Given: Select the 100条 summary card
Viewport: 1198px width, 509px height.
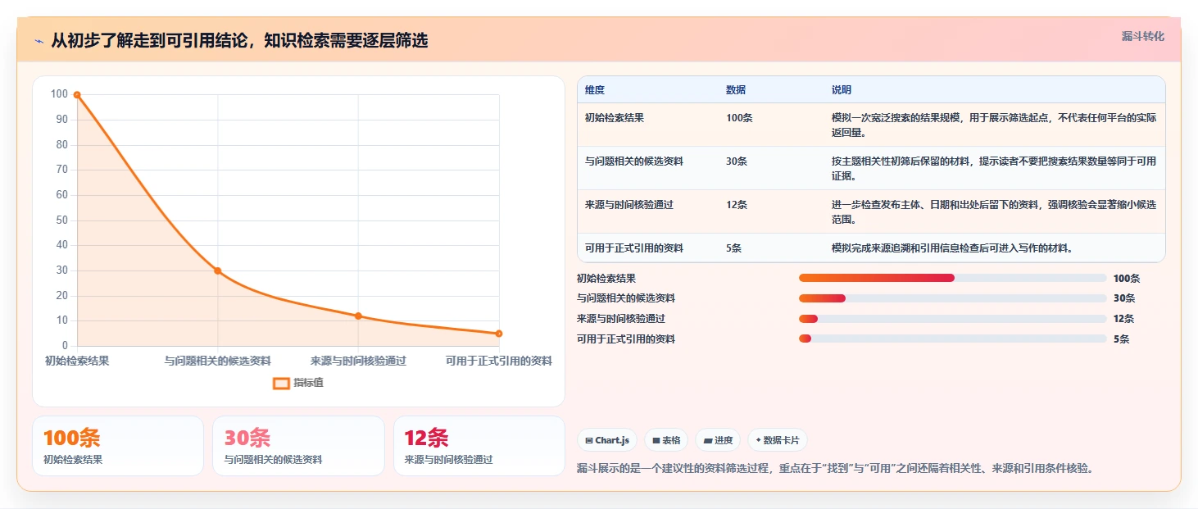Looking at the screenshot, I should (x=118, y=446).
